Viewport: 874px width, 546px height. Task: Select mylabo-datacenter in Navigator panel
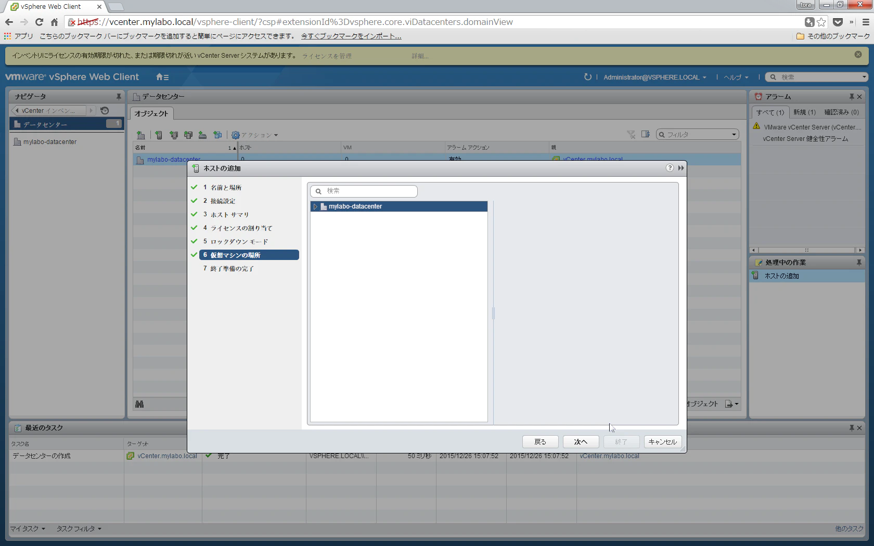[x=50, y=142]
